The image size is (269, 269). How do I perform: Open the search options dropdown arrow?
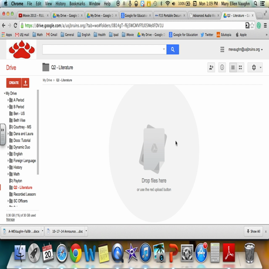click(164, 49)
